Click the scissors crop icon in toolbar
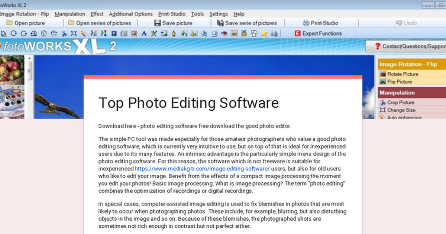The width and height of the screenshot is (446, 234). coord(64,33)
